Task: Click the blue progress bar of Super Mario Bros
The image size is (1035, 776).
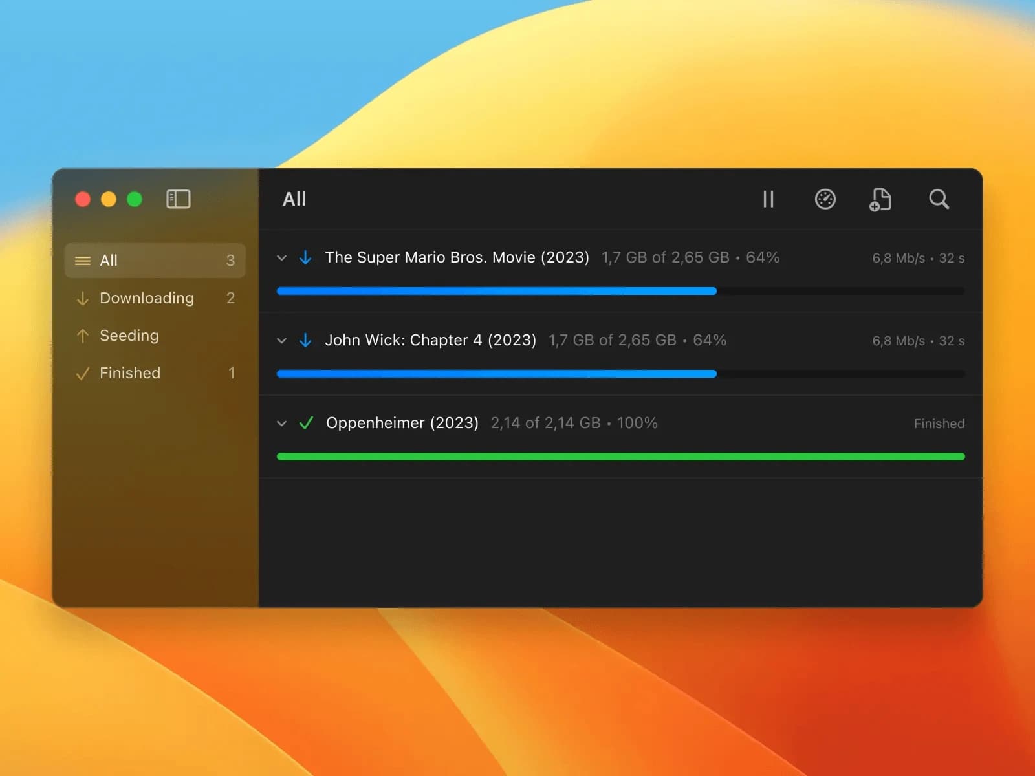Action: point(496,291)
